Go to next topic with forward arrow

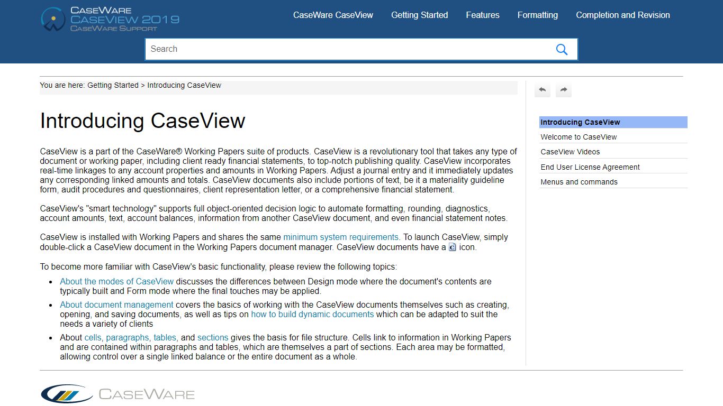tap(564, 90)
